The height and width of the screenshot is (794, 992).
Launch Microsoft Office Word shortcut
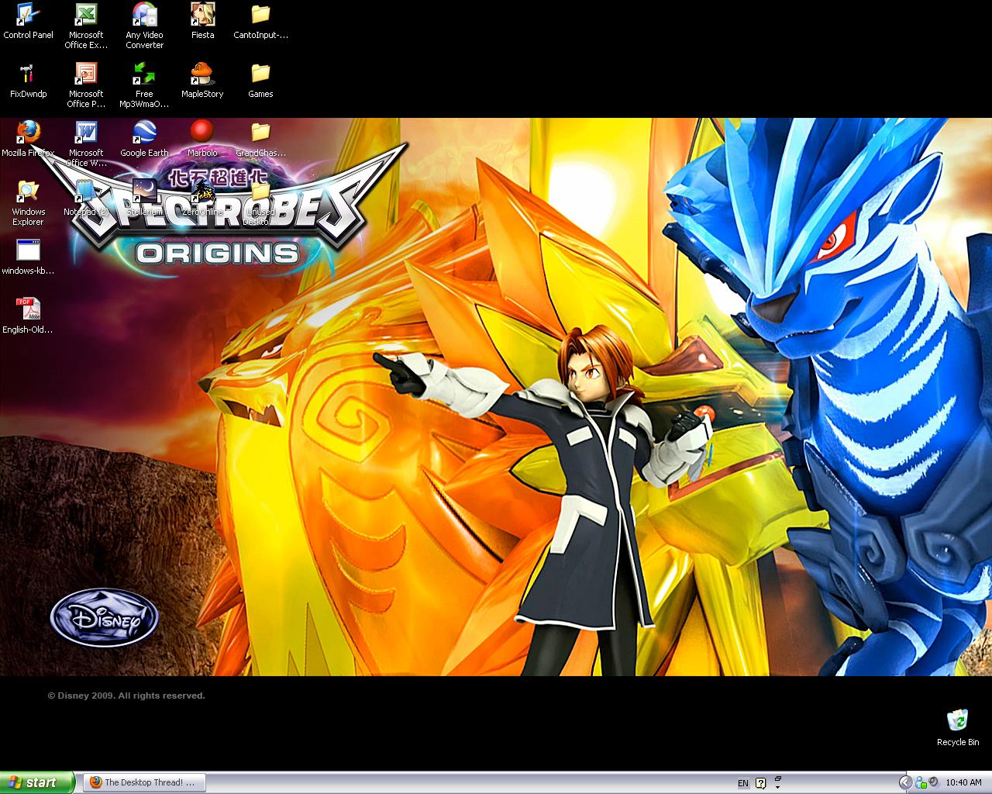[x=85, y=144]
